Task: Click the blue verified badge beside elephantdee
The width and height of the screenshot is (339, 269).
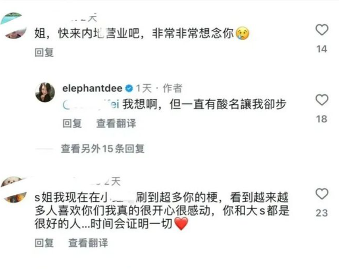Action: pos(129,88)
